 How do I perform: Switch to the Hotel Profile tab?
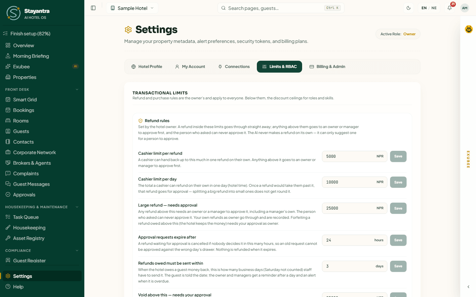pos(147,67)
